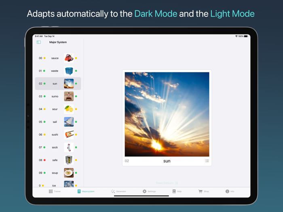Select the 08 safe row

[58, 160]
